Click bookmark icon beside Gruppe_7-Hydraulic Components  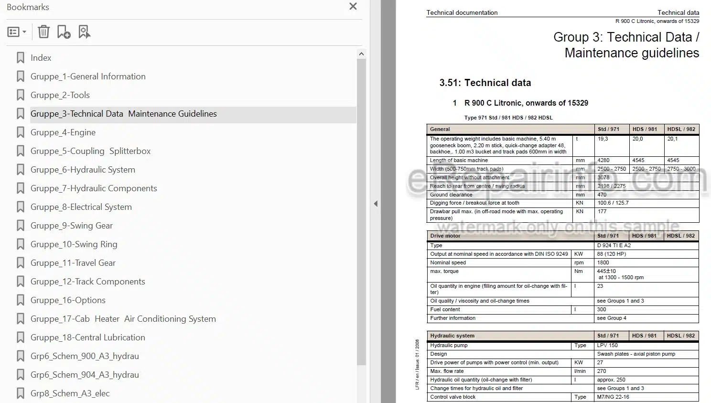(x=20, y=188)
